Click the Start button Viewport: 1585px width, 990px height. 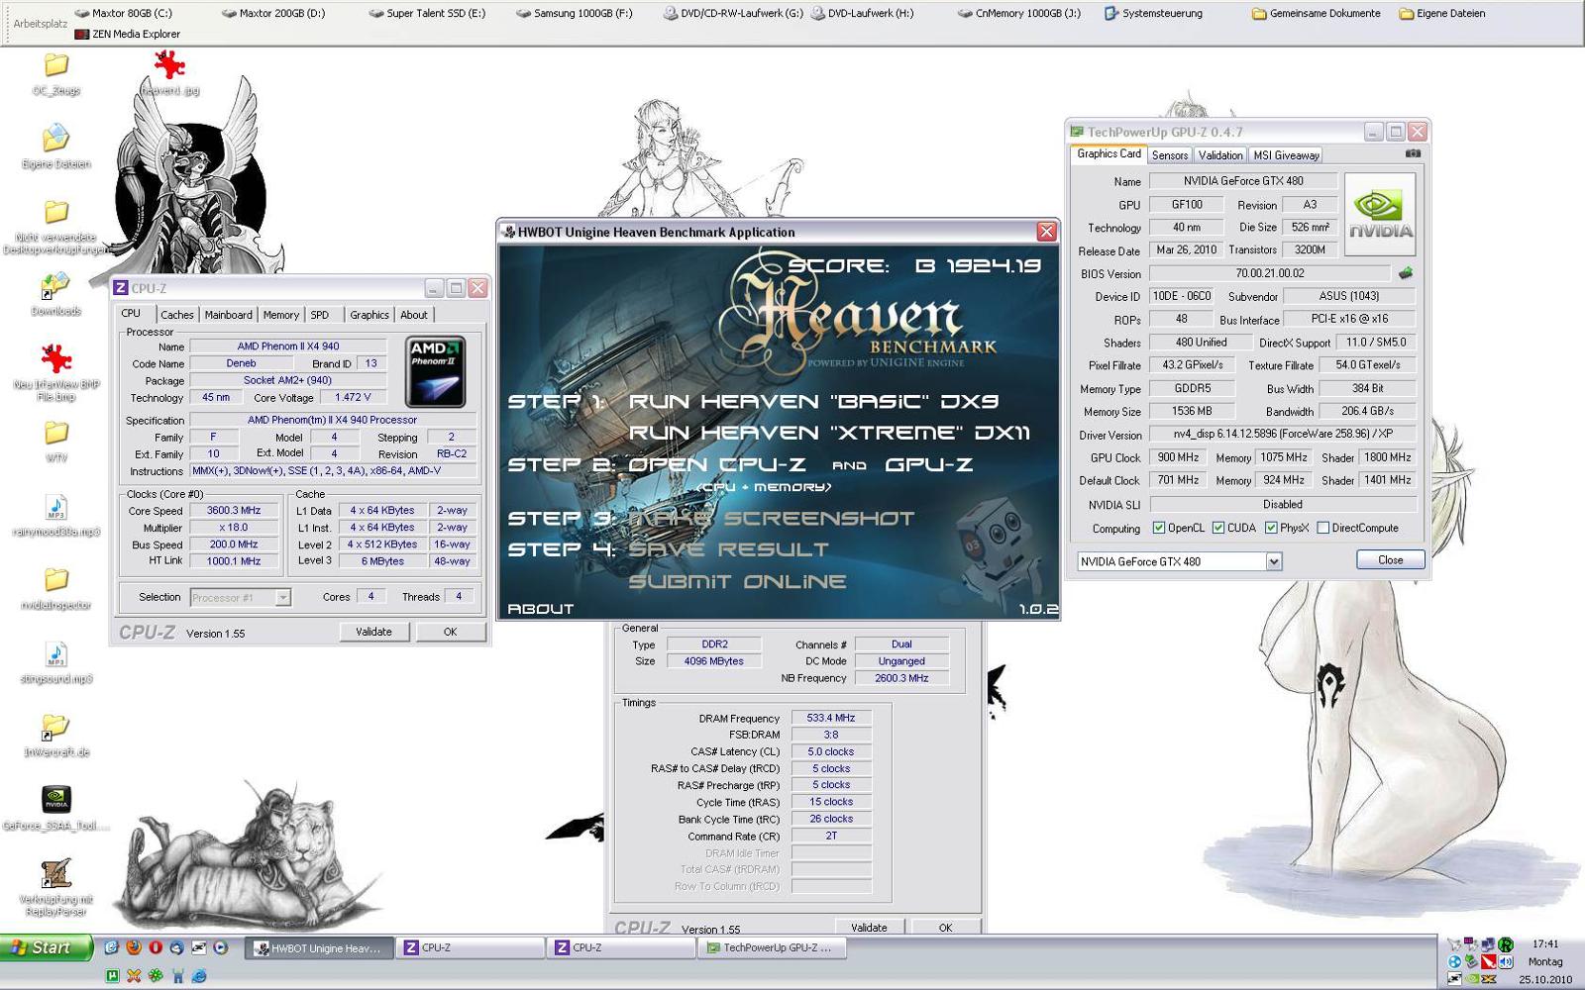coord(47,947)
